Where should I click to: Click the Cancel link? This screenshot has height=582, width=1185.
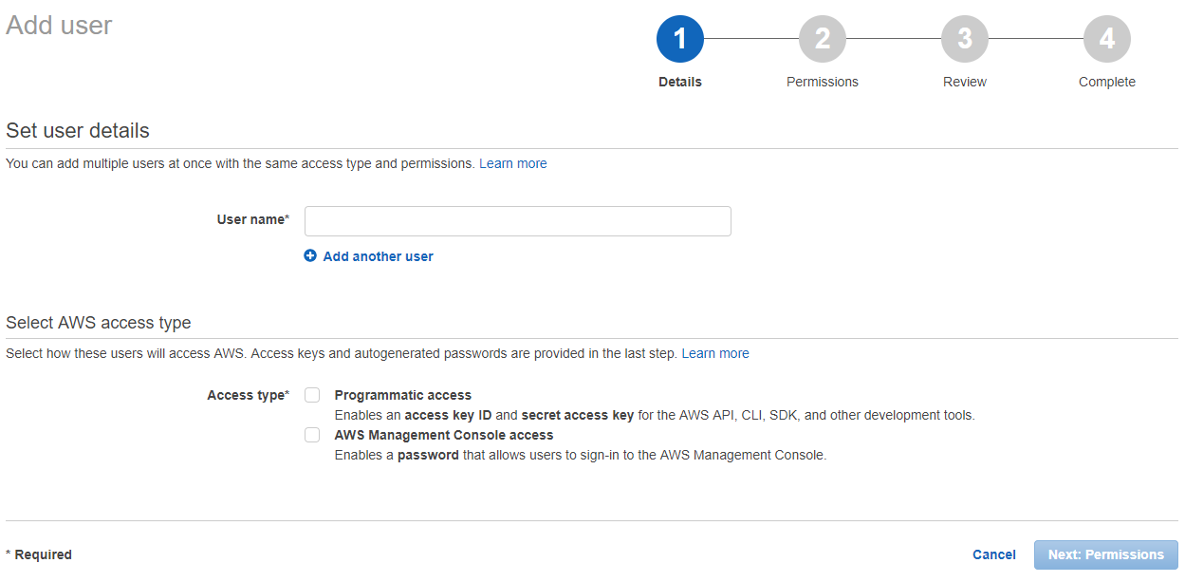coord(994,554)
